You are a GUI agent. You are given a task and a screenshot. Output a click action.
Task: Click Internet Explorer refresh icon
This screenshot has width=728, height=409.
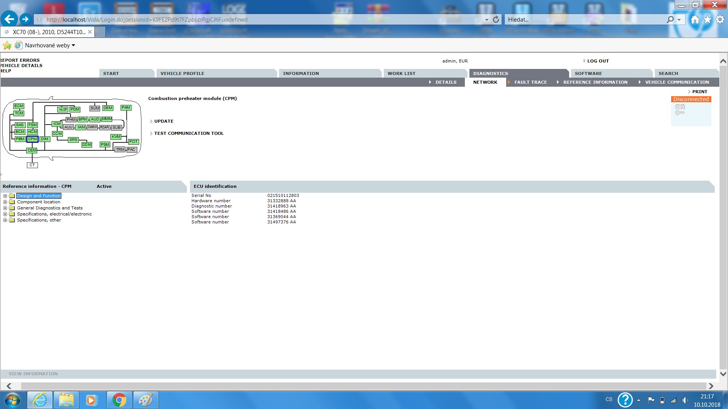click(x=496, y=19)
